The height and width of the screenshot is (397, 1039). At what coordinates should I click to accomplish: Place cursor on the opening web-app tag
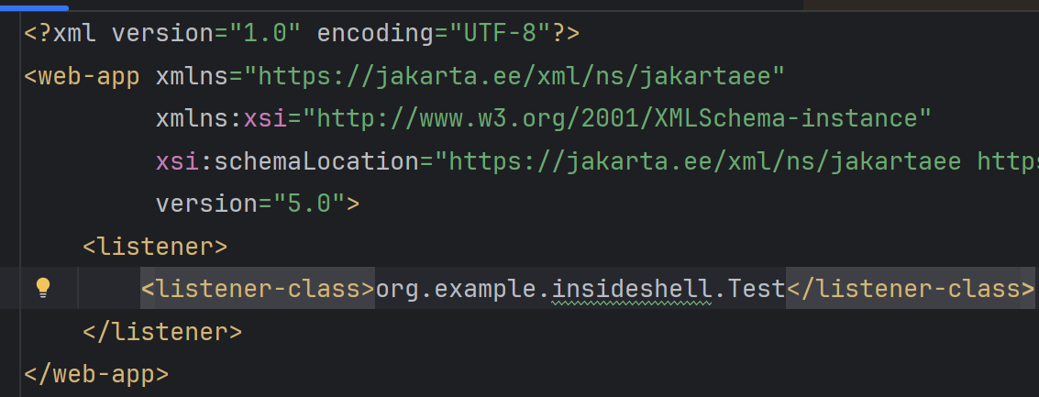click(x=89, y=76)
